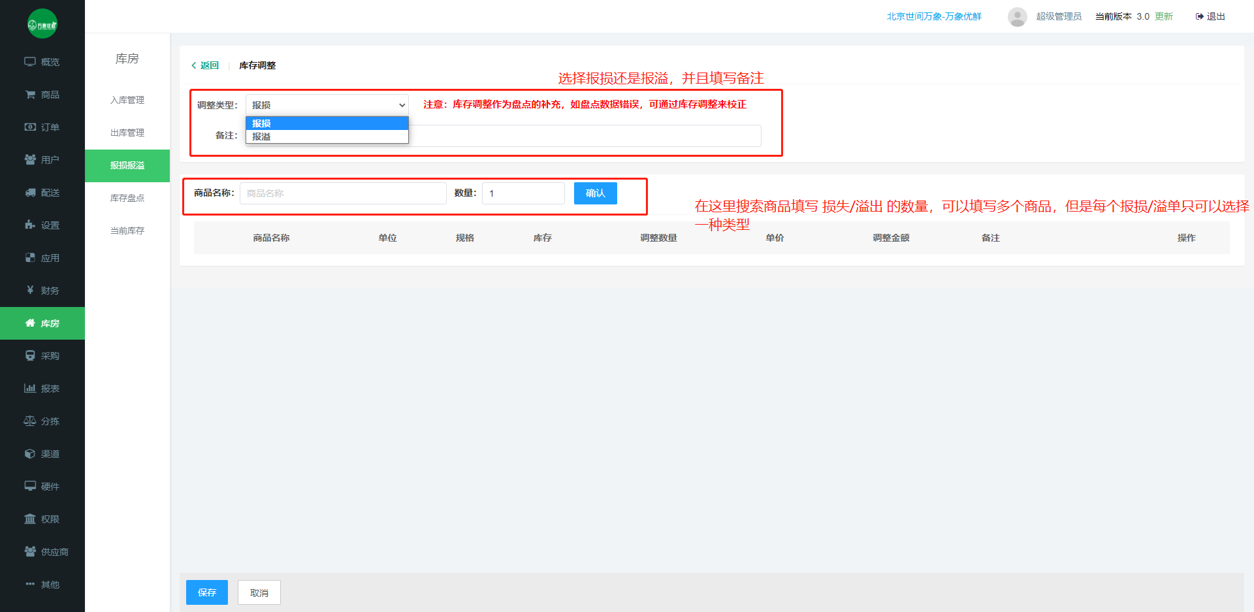Screen dimensions: 1254x612
Task: Focus the 数量 quantity field
Action: [x=523, y=193]
